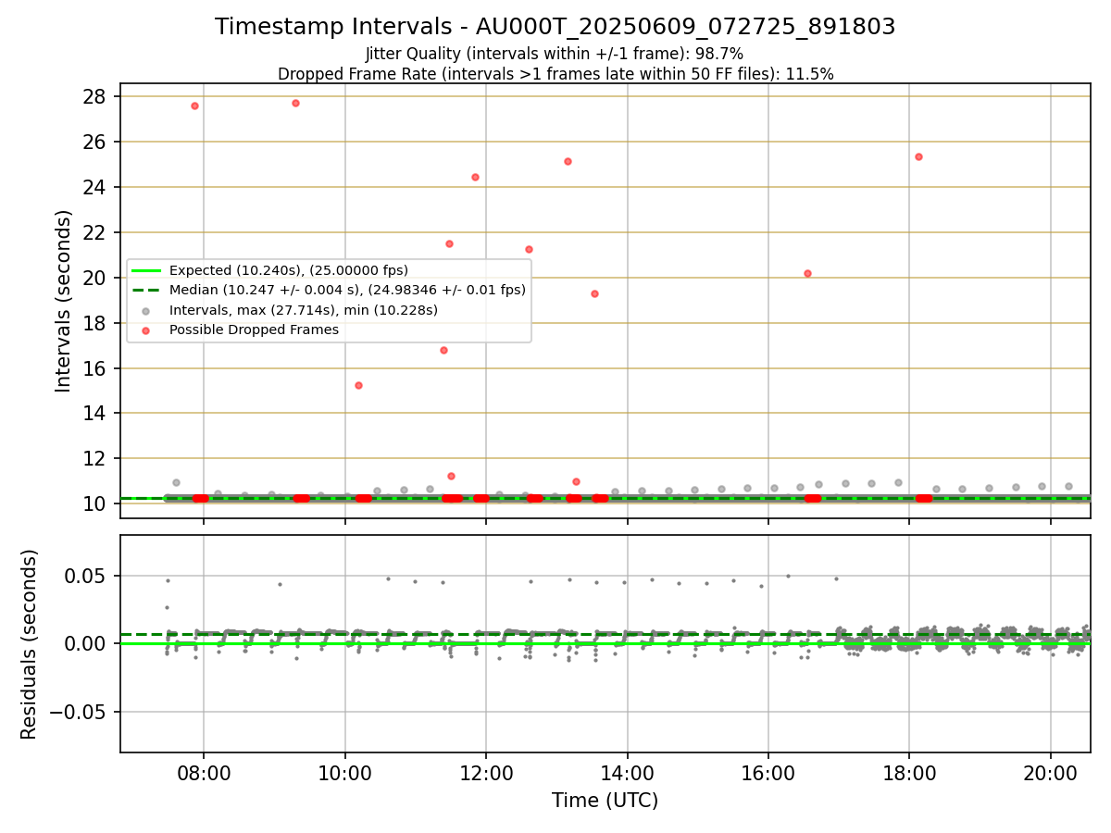
Task: Click the red point near 16.8s around 11:25
Action: click(x=443, y=350)
